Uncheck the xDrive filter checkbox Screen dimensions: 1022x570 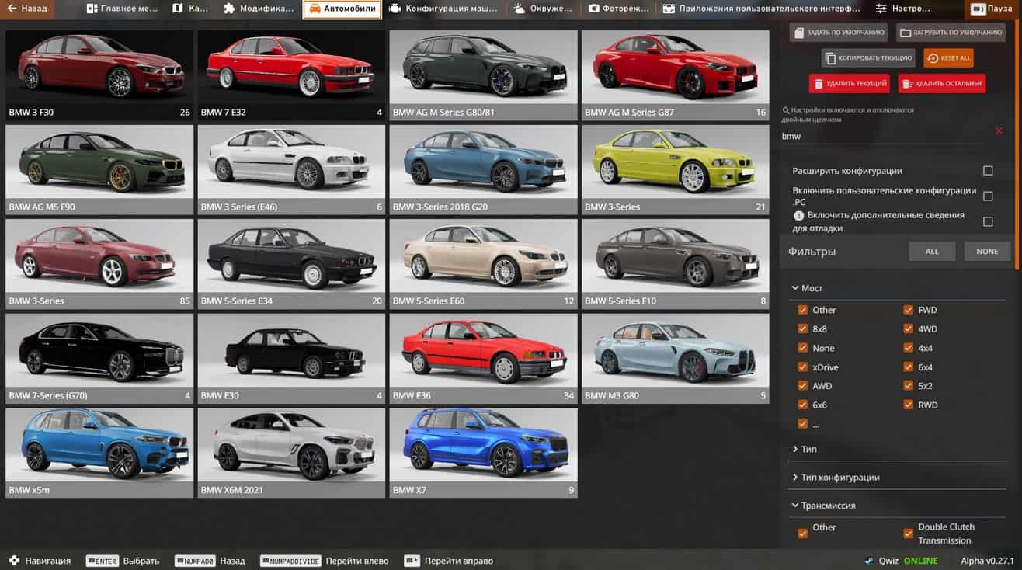tap(803, 367)
